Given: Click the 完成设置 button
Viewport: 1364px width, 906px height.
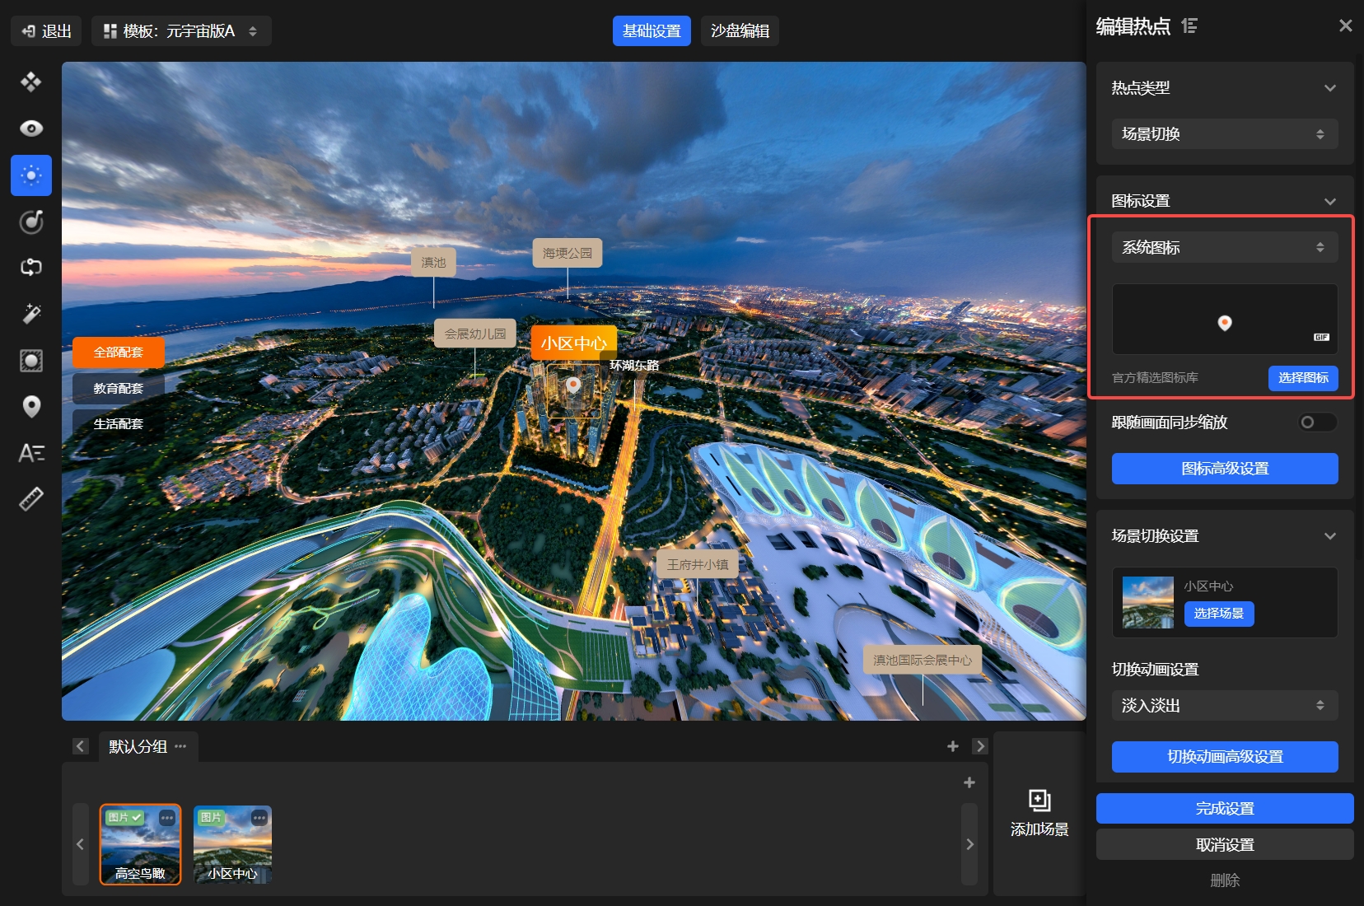Looking at the screenshot, I should coord(1224,809).
